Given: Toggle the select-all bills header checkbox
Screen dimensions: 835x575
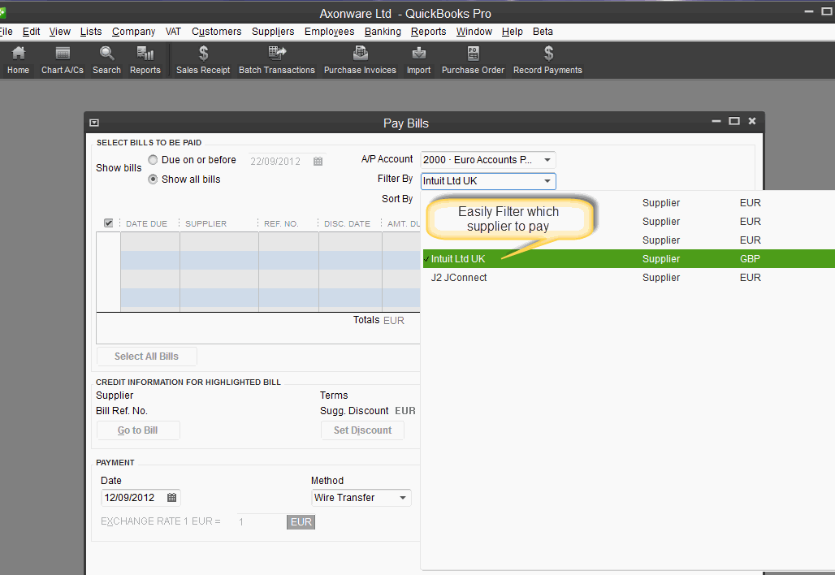Looking at the screenshot, I should tap(109, 223).
